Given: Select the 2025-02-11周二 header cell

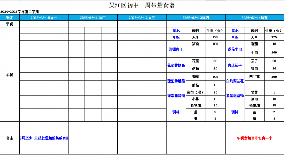Looking at the screenshot, I should click(x=93, y=17).
